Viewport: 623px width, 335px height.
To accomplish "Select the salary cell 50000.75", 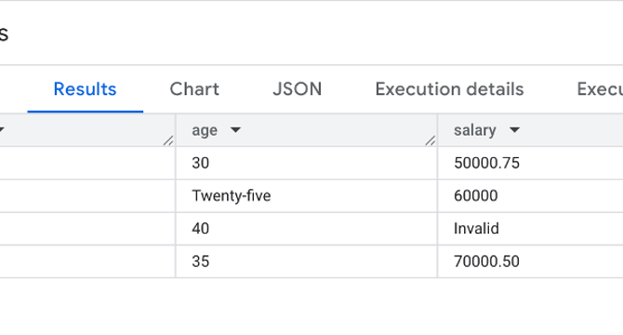I will pyautogui.click(x=530, y=163).
